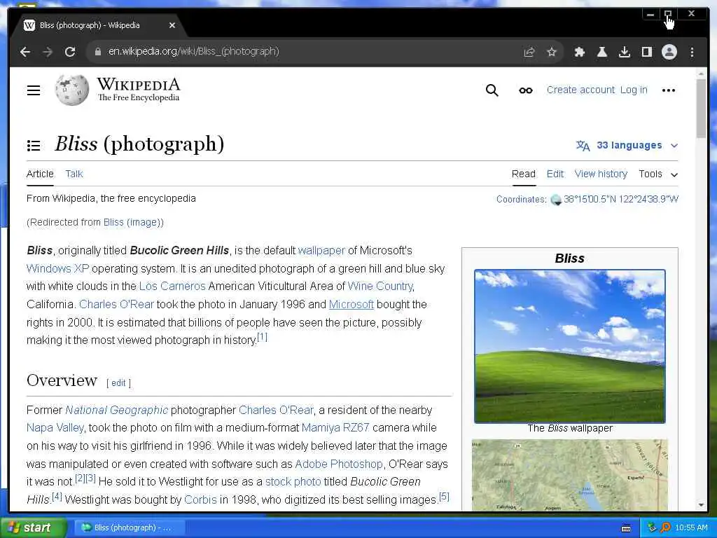Open the wallpaper link
Screen dimensions: 717x538
click(321, 251)
